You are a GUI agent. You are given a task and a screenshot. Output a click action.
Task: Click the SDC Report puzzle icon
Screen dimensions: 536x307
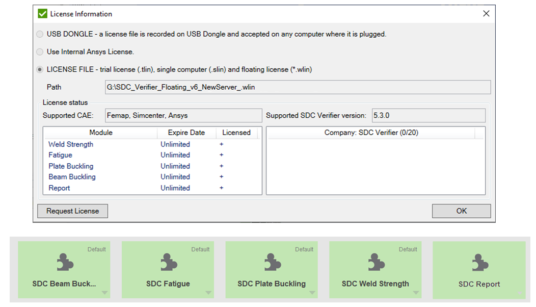coord(480,263)
